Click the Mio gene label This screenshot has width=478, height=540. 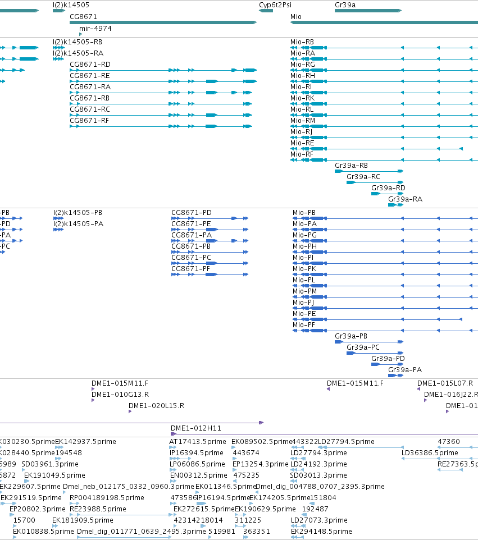295,17
